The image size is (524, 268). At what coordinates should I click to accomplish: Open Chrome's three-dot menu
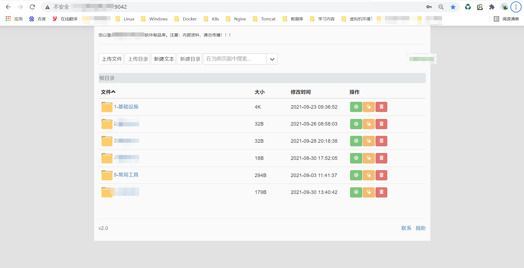[516, 7]
